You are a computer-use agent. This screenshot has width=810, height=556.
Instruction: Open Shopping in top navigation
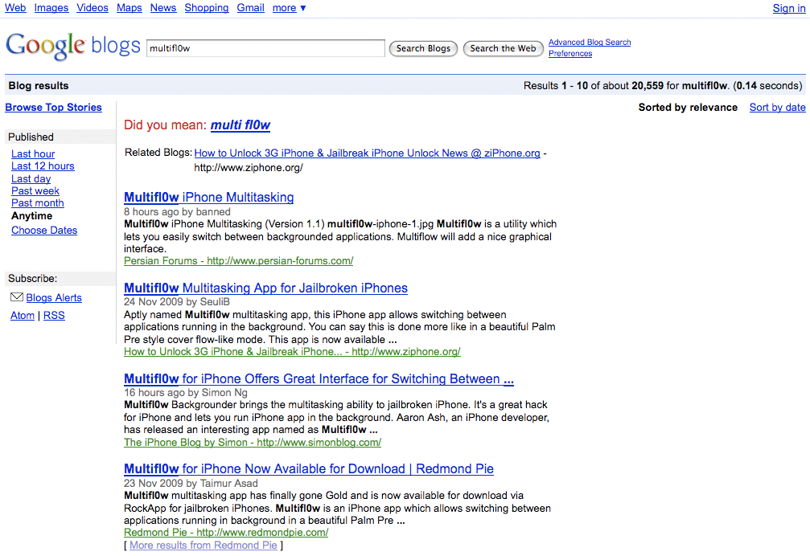pos(207,8)
